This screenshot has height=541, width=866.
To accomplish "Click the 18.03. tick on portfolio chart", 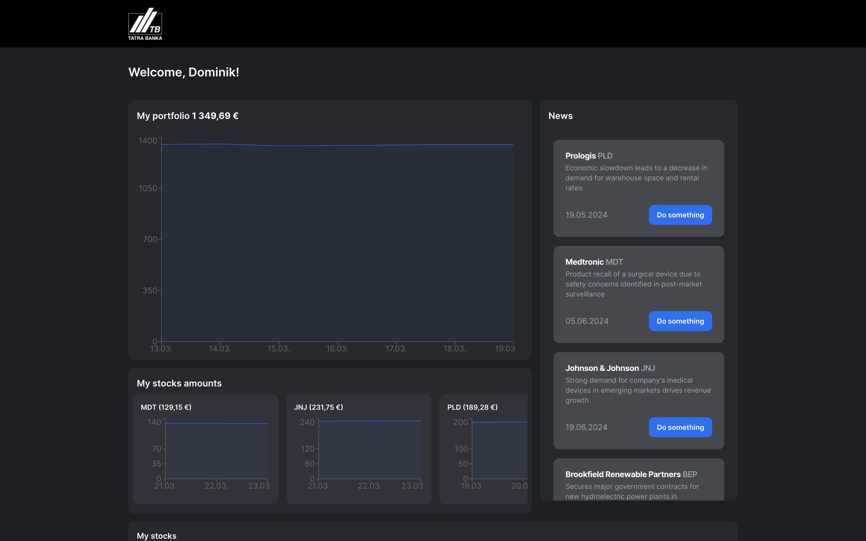I will pos(455,348).
